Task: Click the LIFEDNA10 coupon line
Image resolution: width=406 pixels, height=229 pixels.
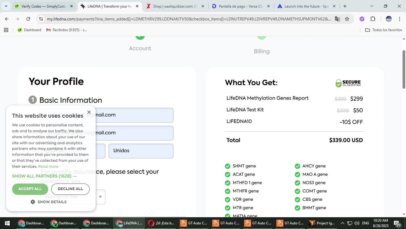Action: [239, 121]
